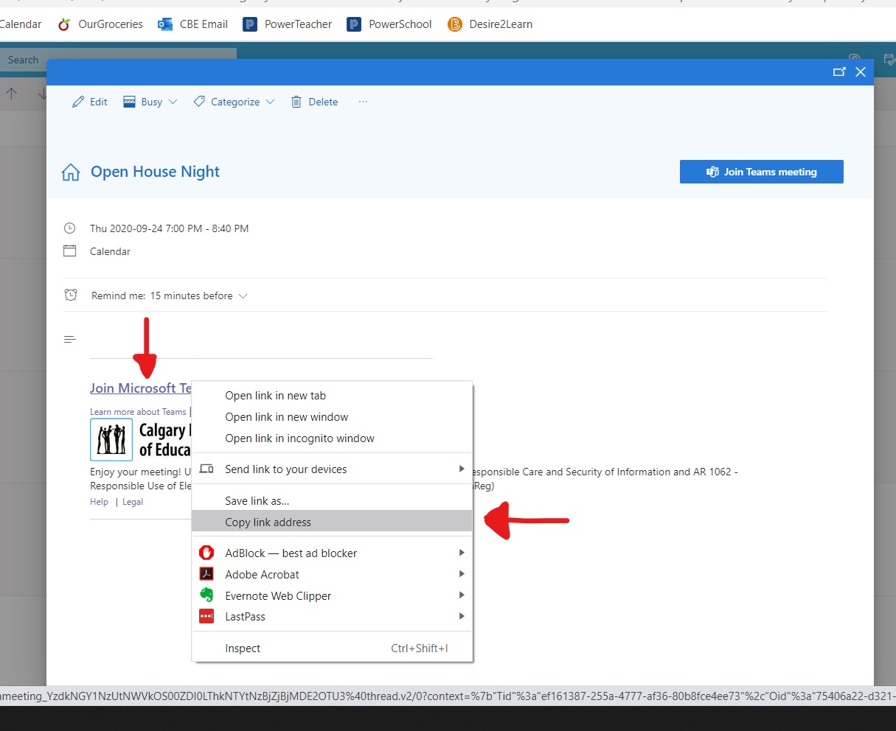Screen dimensions: 896x731
Task: Choose Open link in new window
Action: click(x=332, y=417)
